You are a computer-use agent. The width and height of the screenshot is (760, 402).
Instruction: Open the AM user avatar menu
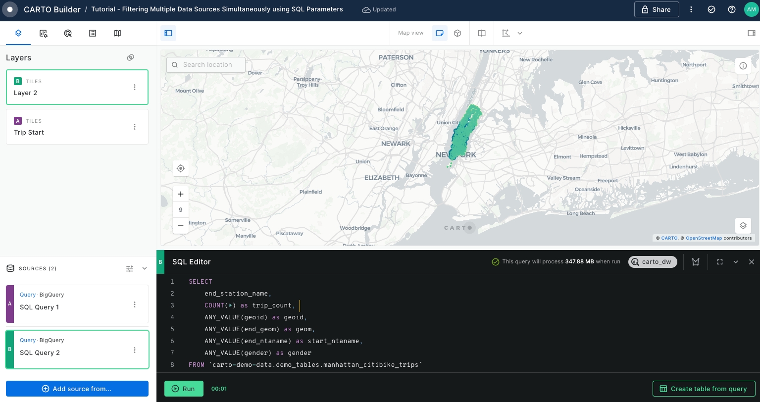(x=751, y=9)
